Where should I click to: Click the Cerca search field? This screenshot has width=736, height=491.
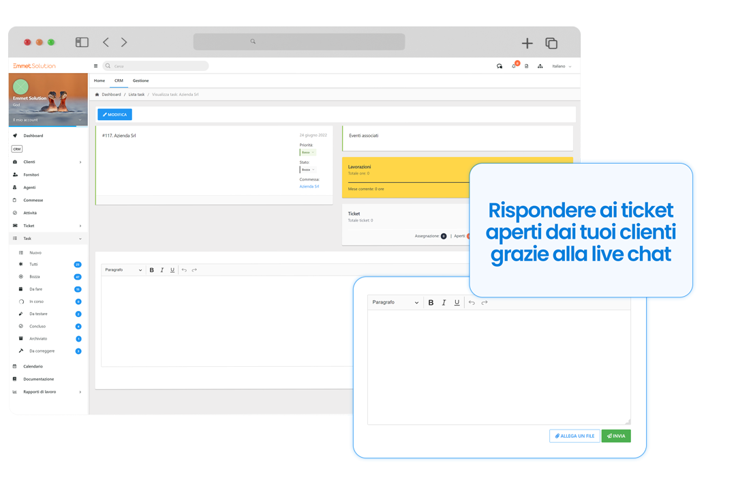pos(157,66)
